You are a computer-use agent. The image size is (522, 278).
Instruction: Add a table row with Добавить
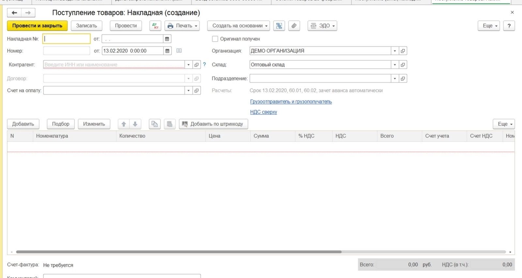tap(23, 124)
